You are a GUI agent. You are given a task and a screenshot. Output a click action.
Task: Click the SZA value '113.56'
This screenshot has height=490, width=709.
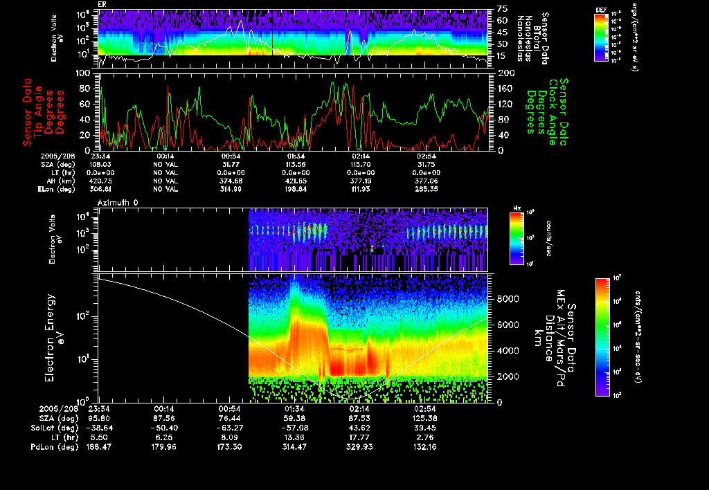[x=296, y=165]
